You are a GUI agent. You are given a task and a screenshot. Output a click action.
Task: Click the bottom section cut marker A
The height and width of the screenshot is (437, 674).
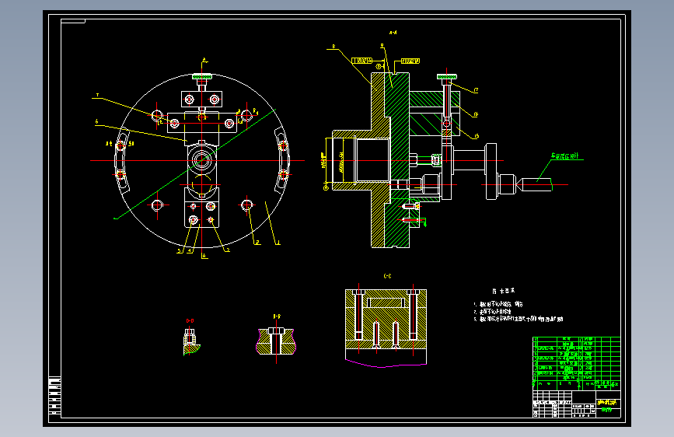click(204, 256)
